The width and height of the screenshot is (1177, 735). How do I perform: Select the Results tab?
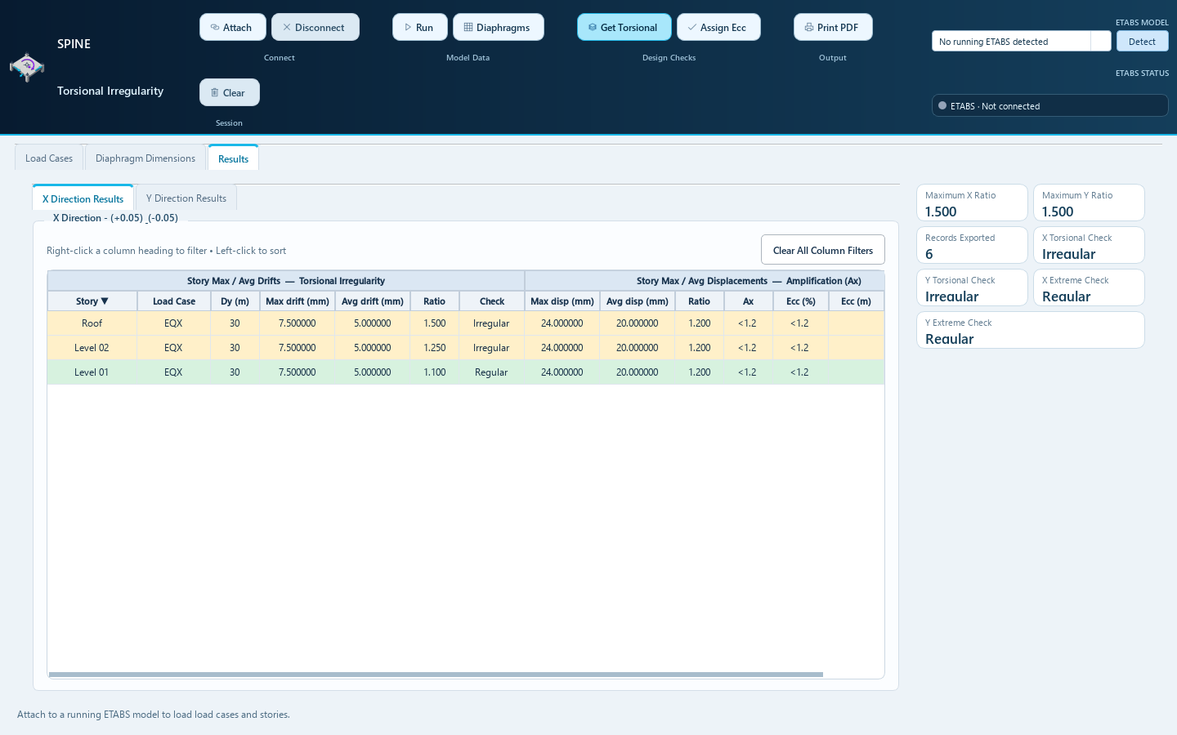click(x=233, y=158)
